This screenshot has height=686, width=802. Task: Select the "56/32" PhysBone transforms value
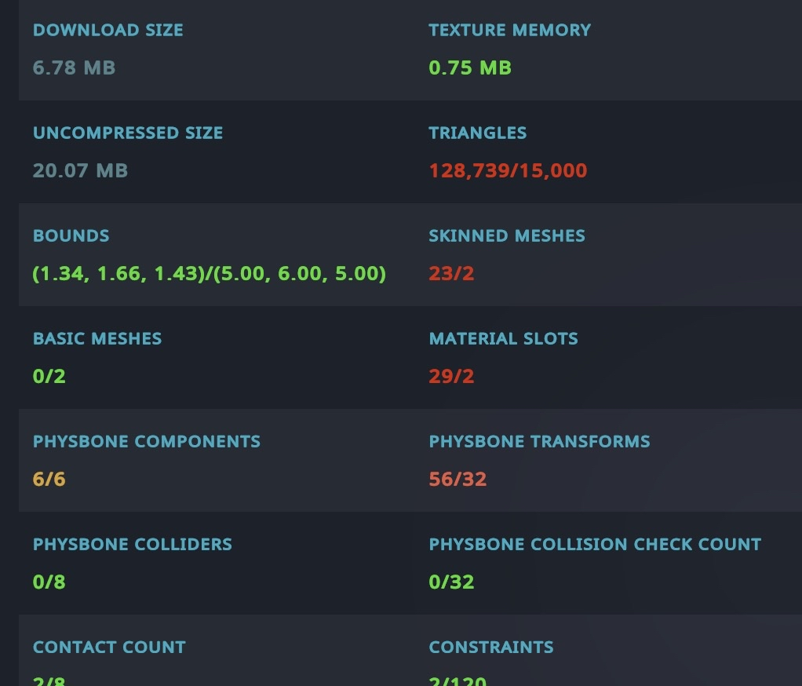(x=458, y=480)
